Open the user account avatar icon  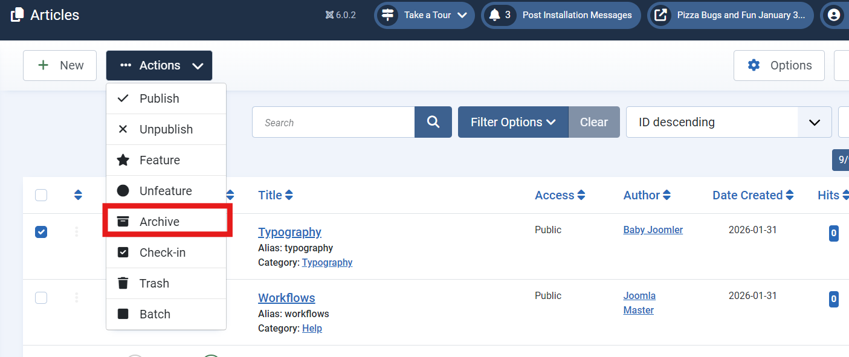(x=834, y=15)
